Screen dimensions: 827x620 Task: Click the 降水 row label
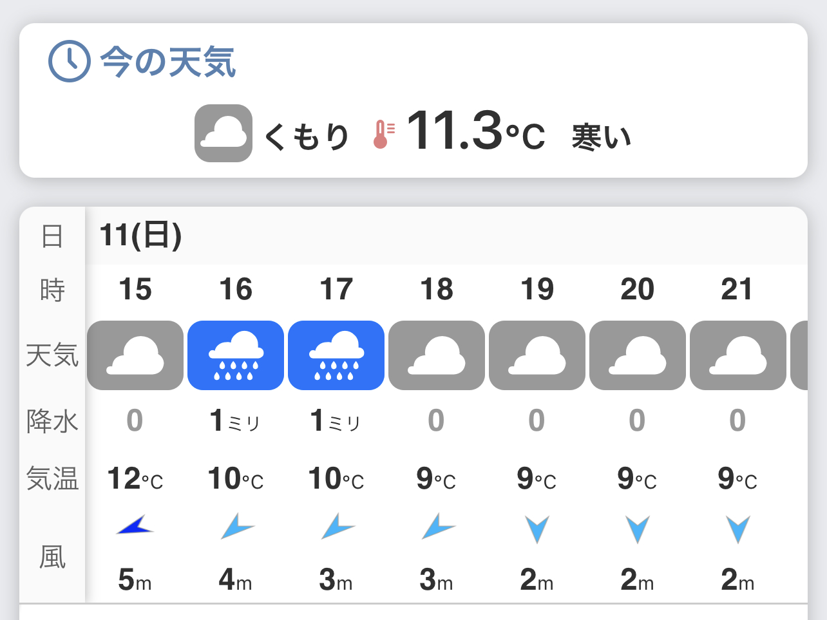52,421
